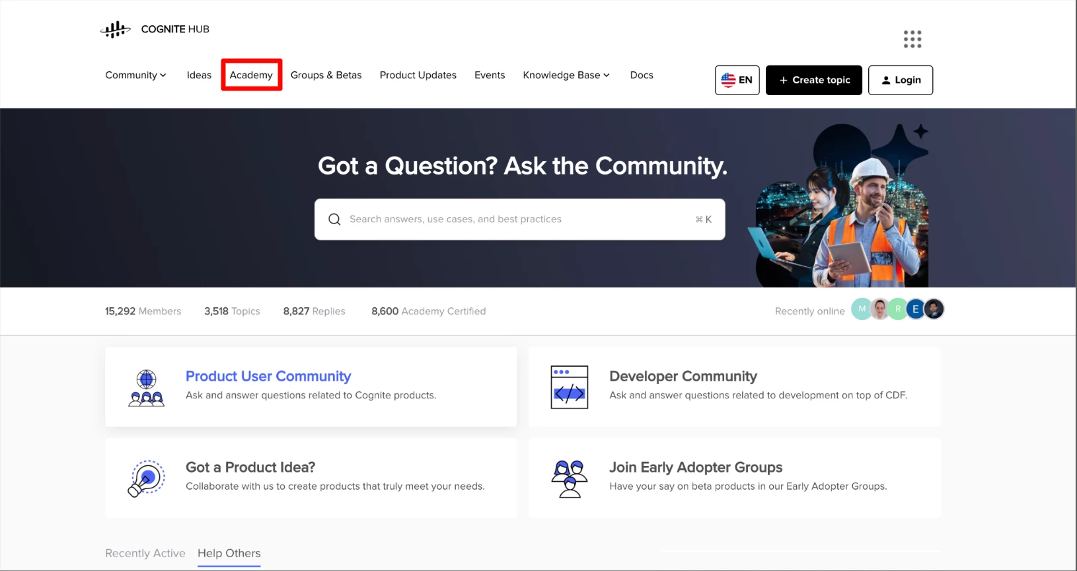Click the 'M' recently online avatar
Viewport: 1077px width, 571px height.
[x=862, y=309]
